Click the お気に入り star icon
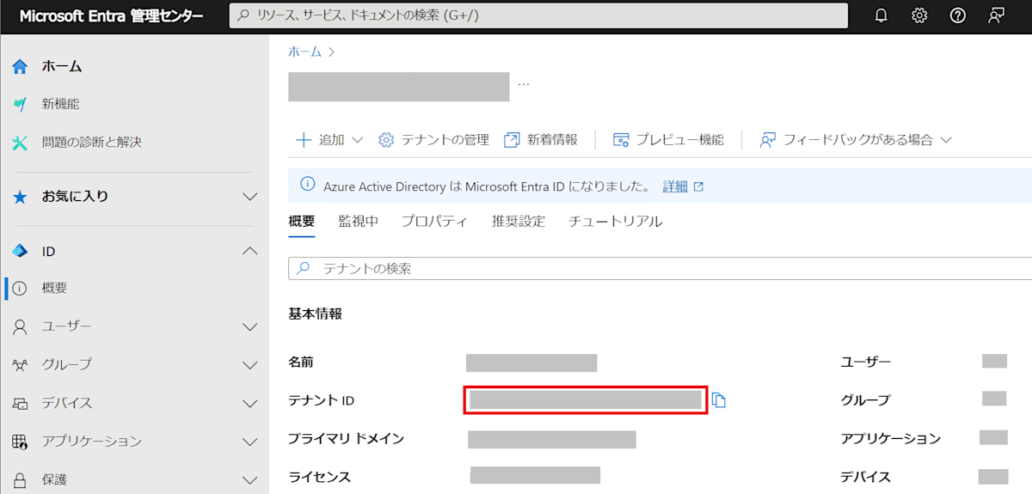The image size is (1032, 494). [x=20, y=197]
